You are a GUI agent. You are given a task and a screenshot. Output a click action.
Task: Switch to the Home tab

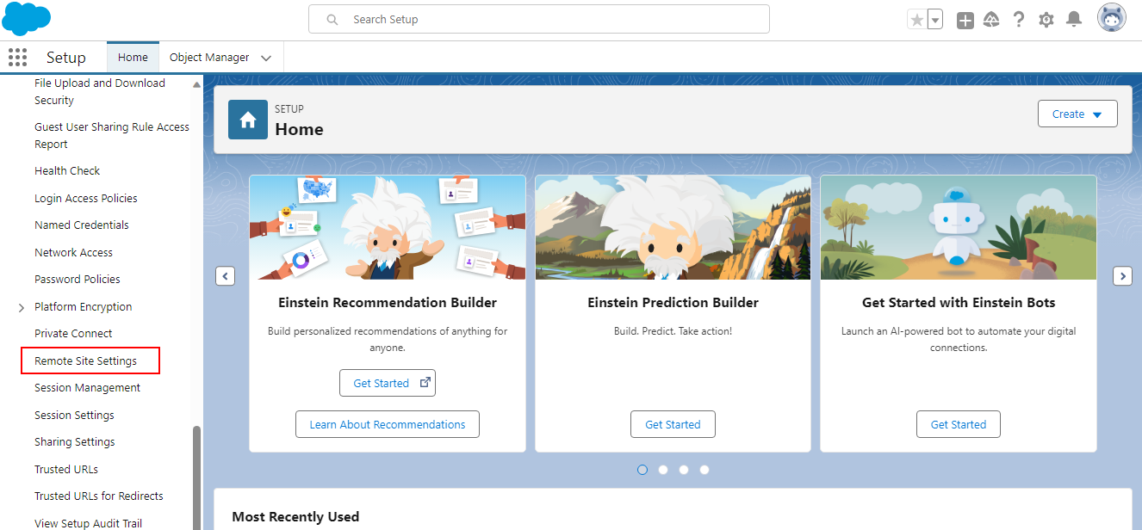[133, 58]
